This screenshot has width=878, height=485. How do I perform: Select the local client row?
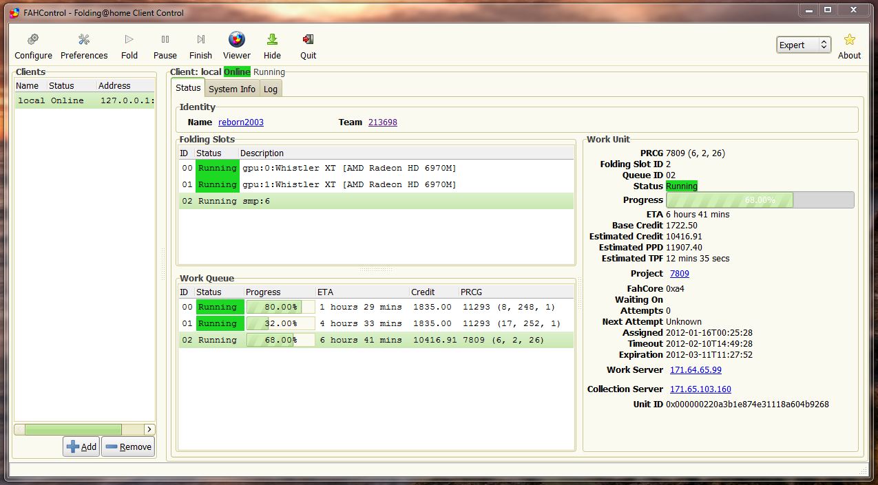click(x=85, y=100)
